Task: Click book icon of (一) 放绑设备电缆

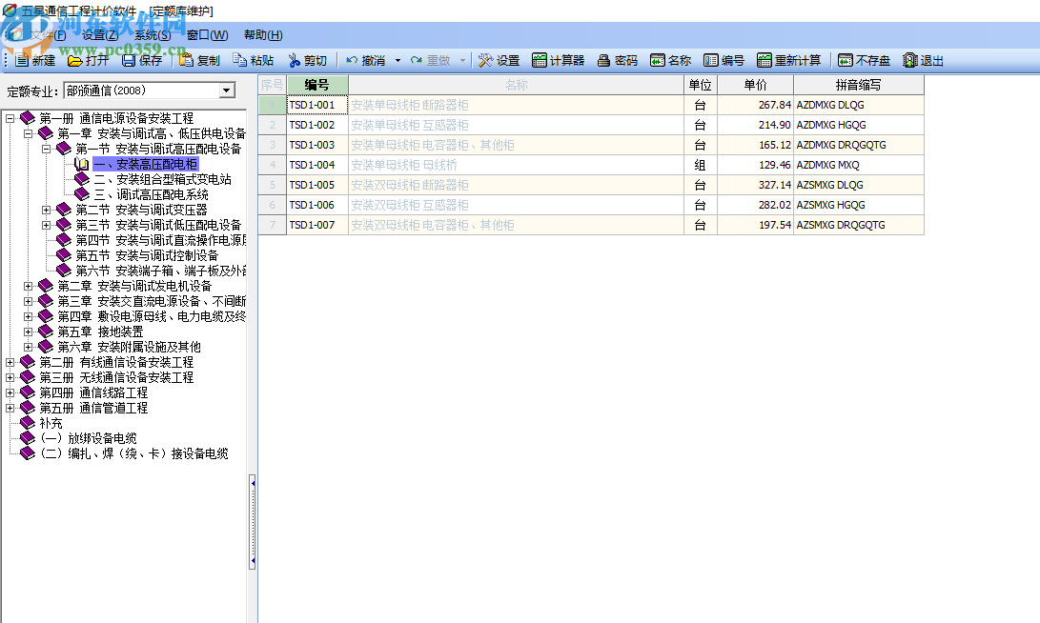Action: (28, 438)
